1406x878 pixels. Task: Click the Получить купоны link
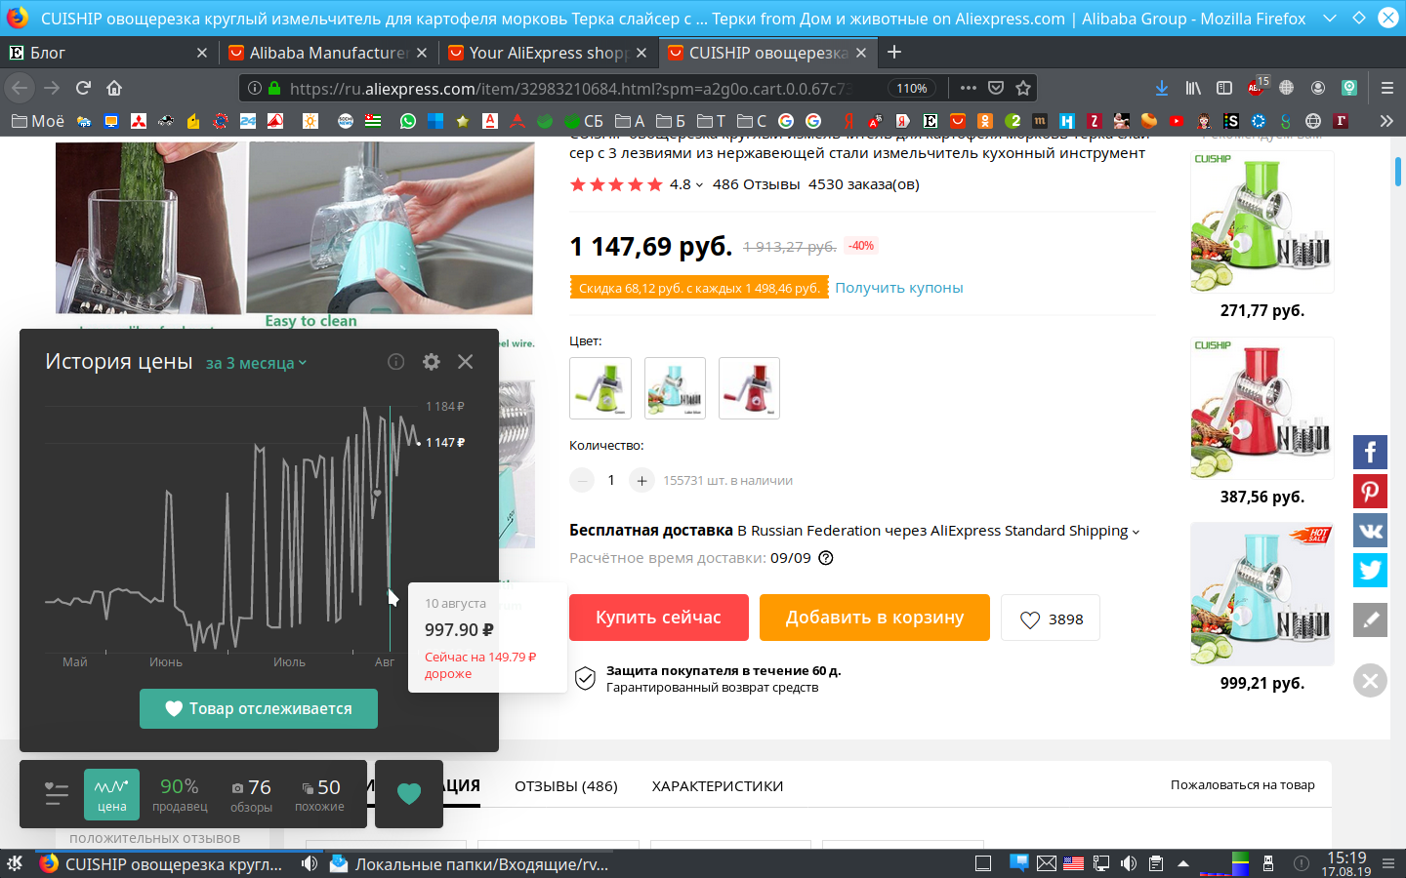[x=898, y=288]
